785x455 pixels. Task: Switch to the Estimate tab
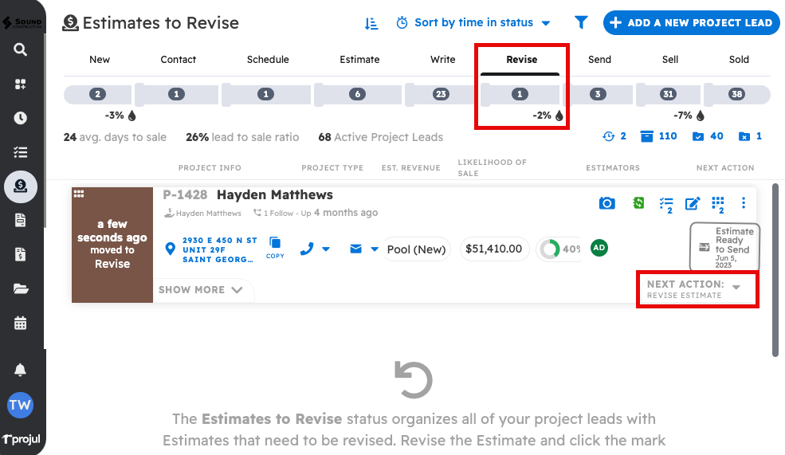pos(359,60)
